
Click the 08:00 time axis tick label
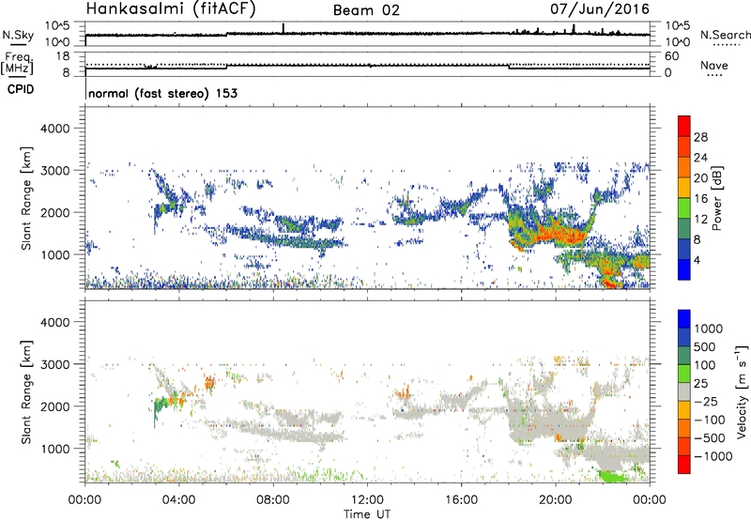click(x=273, y=500)
